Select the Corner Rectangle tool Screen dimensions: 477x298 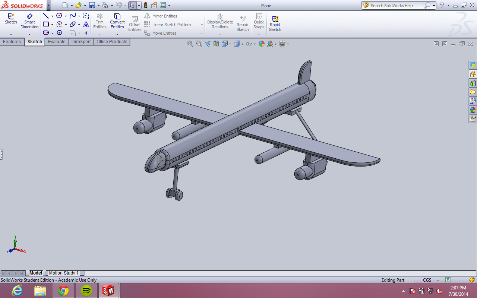click(x=46, y=24)
